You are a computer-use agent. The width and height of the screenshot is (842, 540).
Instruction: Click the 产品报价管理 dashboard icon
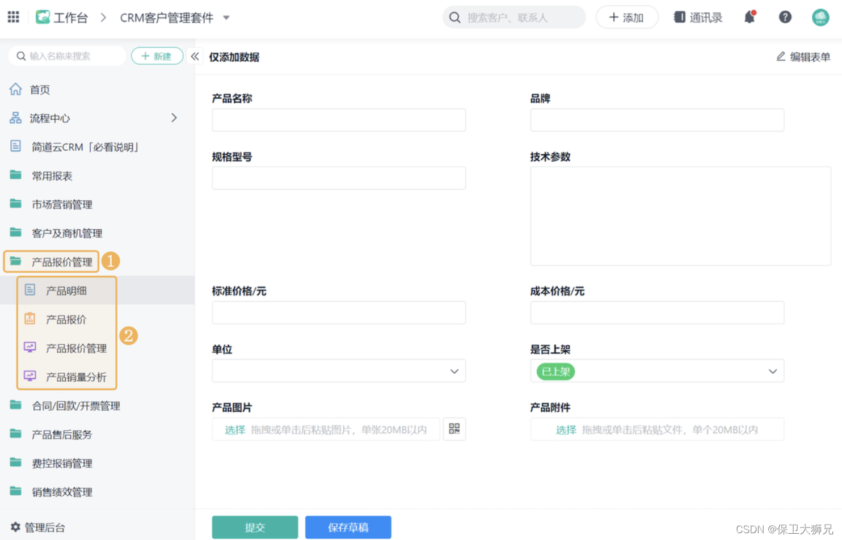click(30, 347)
